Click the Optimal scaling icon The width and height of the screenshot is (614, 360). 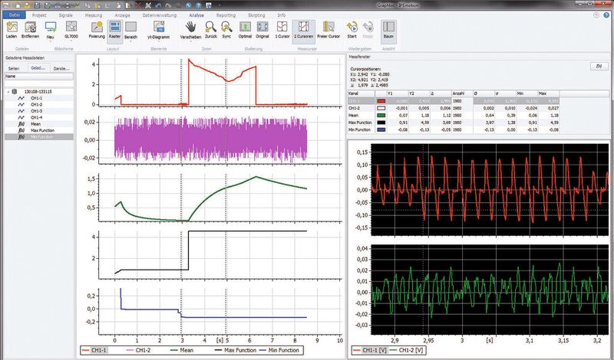[x=245, y=27]
